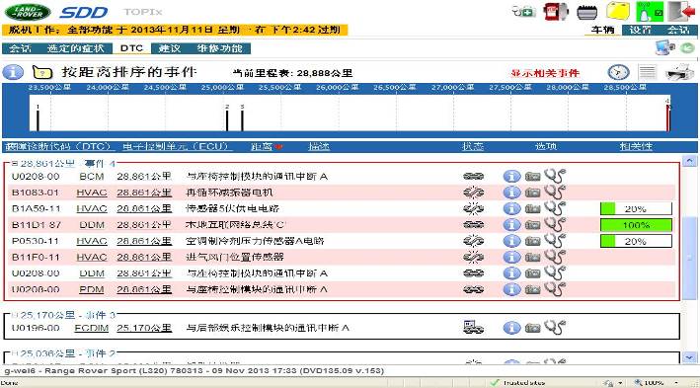Click the 20% relevance bar for P0530-11
The width and height of the screenshot is (700, 388).
pyautogui.click(x=636, y=242)
